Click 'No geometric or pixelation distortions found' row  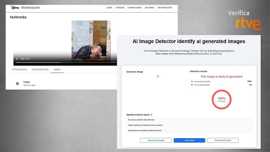click(x=189, y=130)
